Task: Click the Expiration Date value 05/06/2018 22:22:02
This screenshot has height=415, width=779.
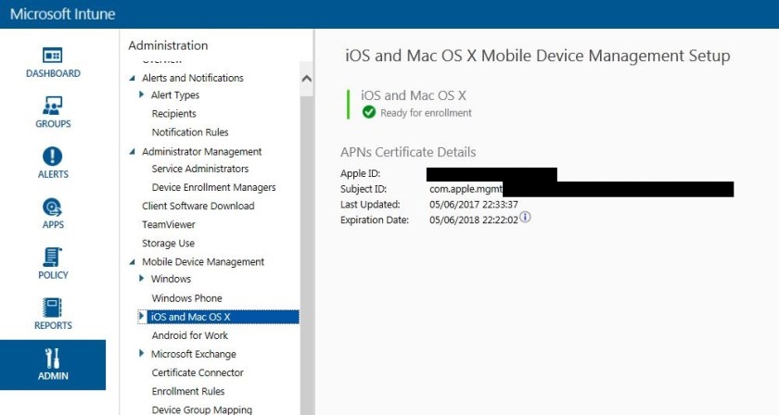Action: coord(474,220)
